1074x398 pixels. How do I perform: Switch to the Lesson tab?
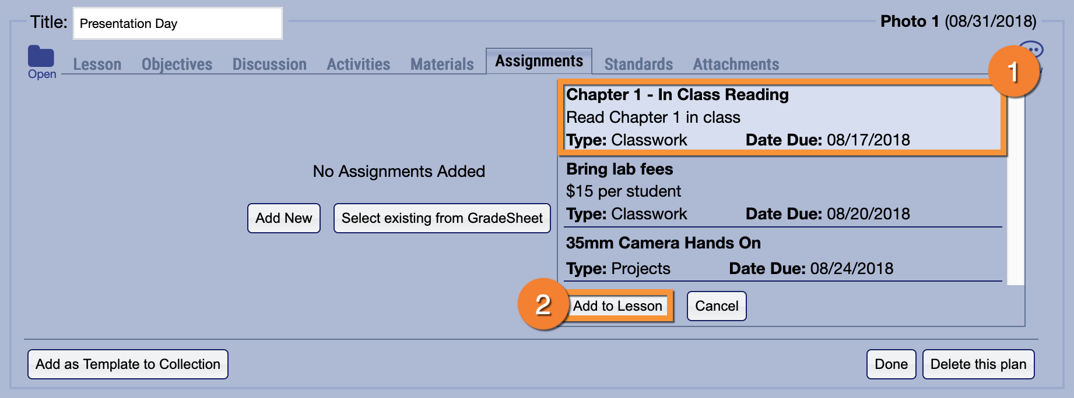coord(97,64)
